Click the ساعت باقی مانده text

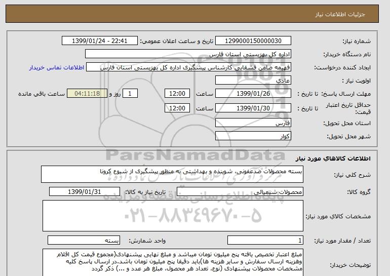tap(42, 94)
